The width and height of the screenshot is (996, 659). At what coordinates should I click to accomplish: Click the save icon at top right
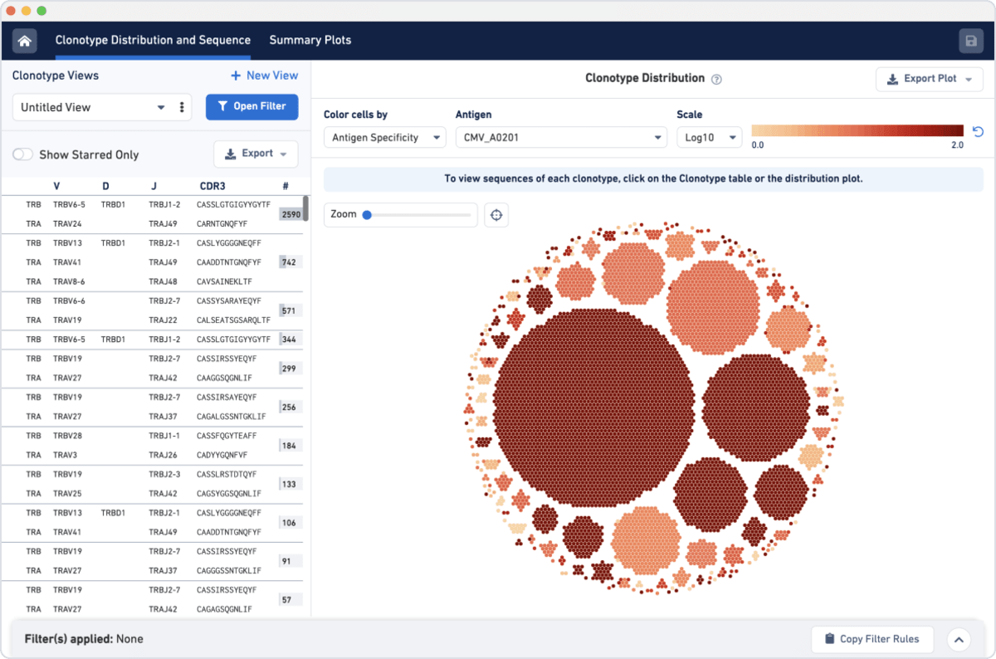[971, 41]
